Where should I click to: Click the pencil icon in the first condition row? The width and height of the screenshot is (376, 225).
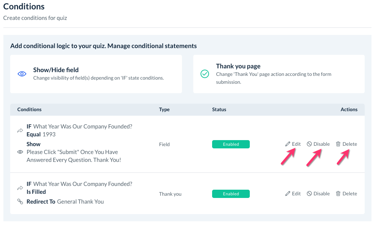coord(288,144)
